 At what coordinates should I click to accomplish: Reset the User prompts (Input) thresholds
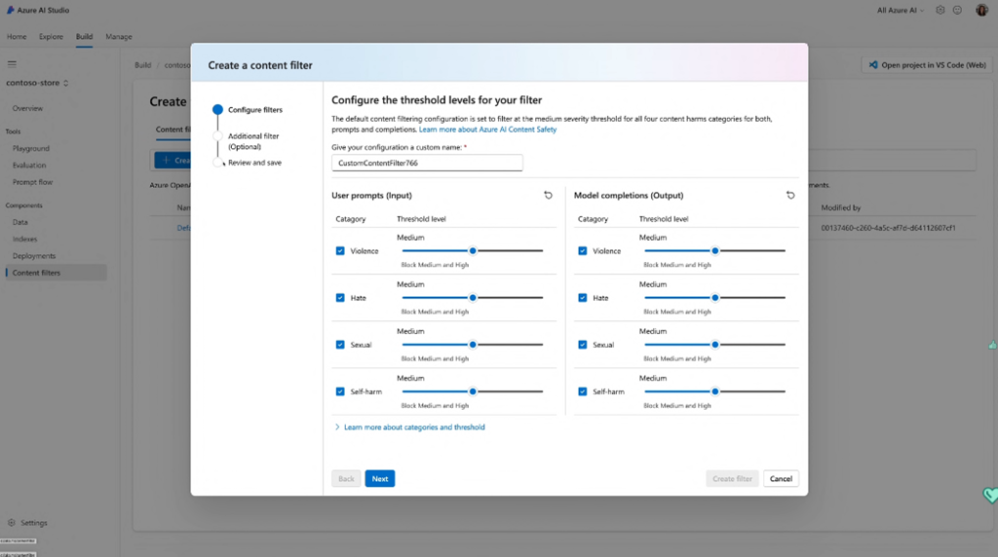point(548,196)
